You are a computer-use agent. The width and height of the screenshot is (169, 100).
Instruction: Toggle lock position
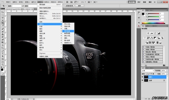(151, 74)
